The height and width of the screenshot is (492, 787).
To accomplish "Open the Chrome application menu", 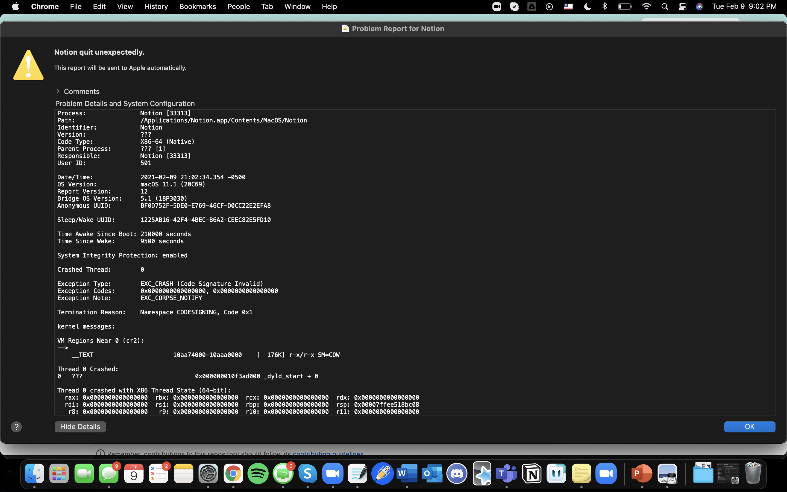I will pos(45,7).
